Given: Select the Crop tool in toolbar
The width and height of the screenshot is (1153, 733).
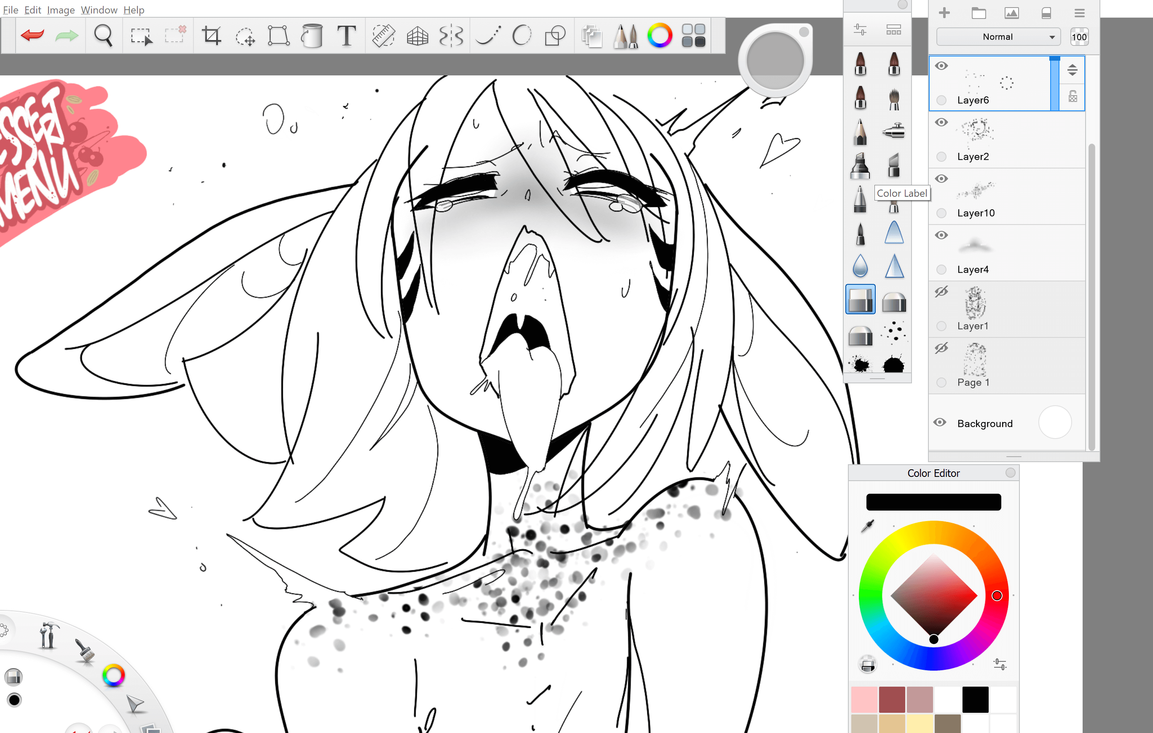Looking at the screenshot, I should tap(211, 36).
